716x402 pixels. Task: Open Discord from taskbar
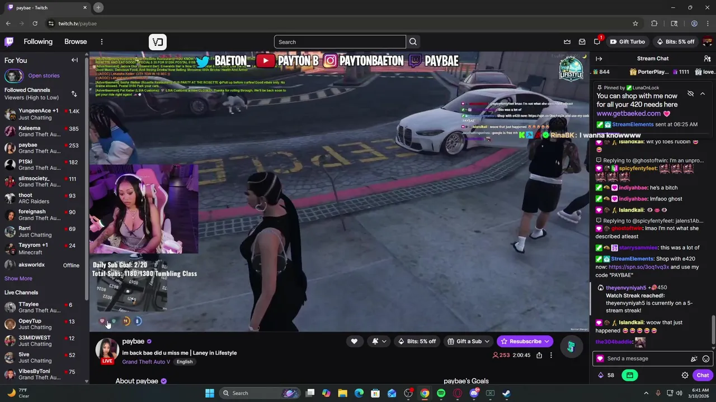474,393
